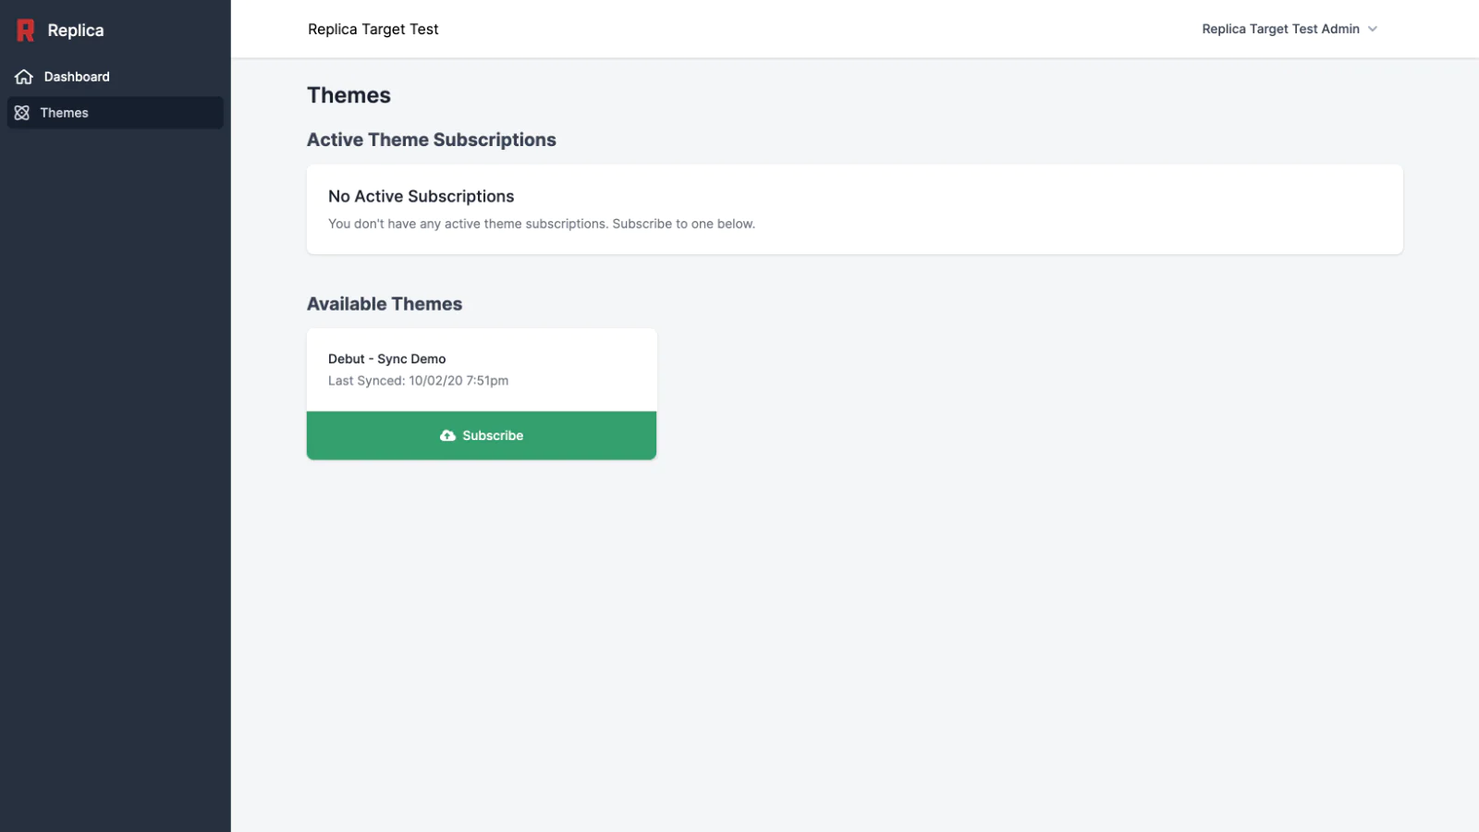Click the Dashboard home icon
The height and width of the screenshot is (832, 1479).
click(24, 77)
